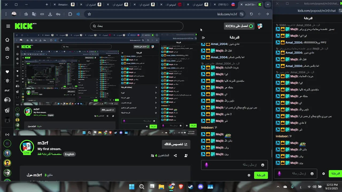
Task: Click the live stream video player
Action: 105,84
